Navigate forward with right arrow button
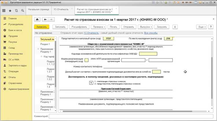Screen dimensions: 217x121 tap(51, 20)
